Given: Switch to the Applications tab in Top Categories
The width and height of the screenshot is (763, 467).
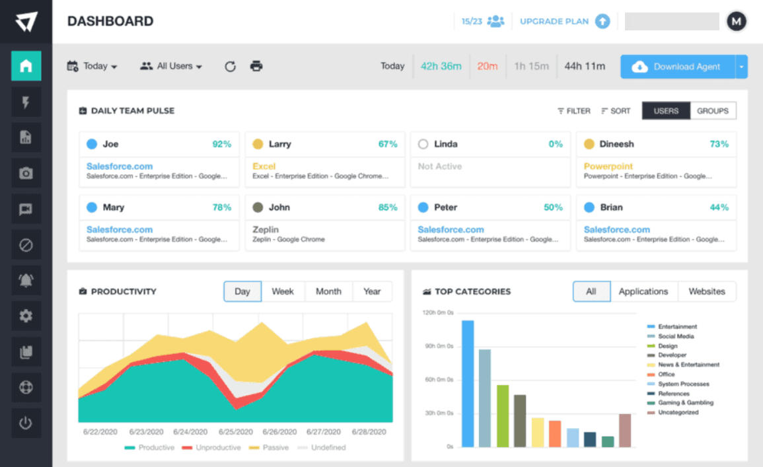Looking at the screenshot, I should [x=644, y=291].
